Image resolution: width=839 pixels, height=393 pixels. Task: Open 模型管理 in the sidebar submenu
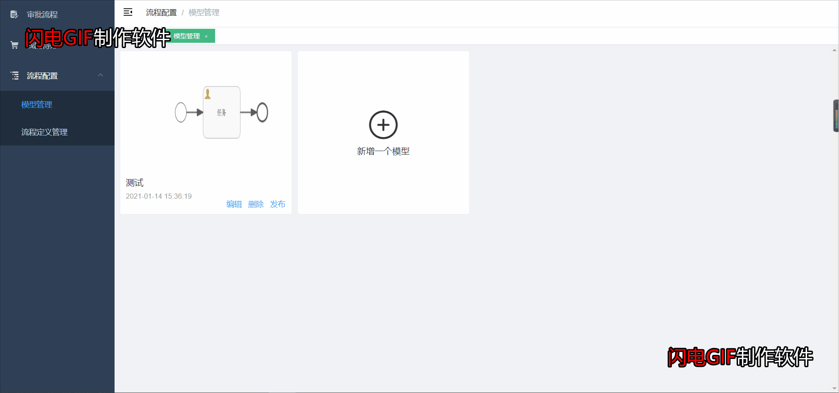pos(37,105)
